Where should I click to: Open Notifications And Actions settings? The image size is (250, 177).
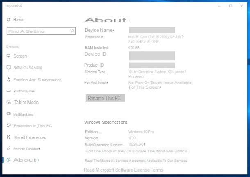point(28,67)
